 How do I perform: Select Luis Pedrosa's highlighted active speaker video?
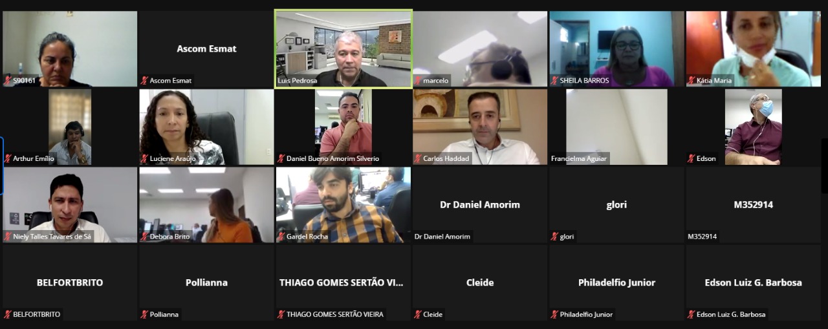point(343,48)
